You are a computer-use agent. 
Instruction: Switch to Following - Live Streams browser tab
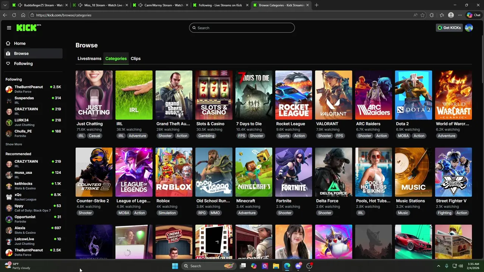pyautogui.click(x=220, y=5)
